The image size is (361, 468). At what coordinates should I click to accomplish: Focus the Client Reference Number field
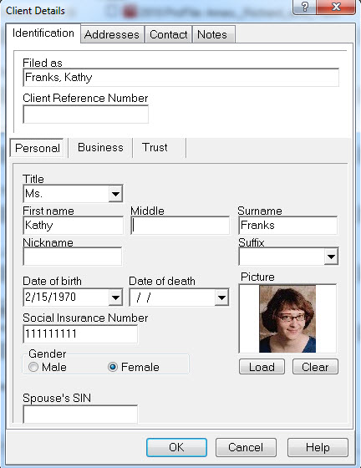(85, 114)
